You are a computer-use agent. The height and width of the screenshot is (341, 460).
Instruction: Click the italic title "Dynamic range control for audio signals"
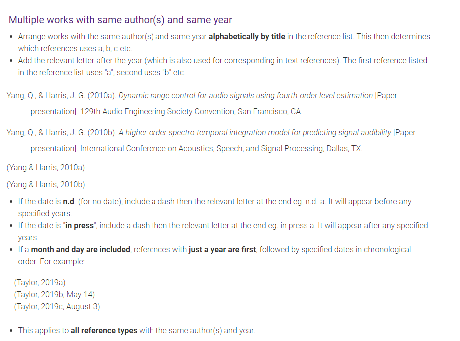tap(245, 96)
